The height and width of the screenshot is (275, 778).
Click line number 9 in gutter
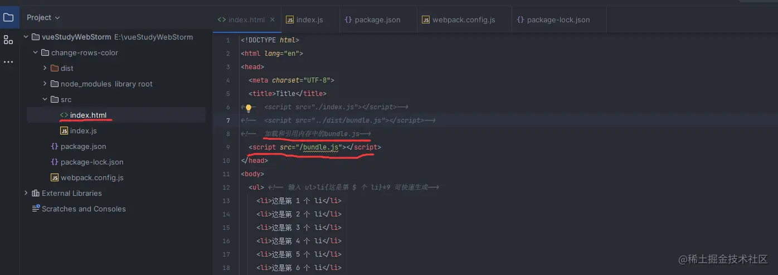(x=228, y=147)
